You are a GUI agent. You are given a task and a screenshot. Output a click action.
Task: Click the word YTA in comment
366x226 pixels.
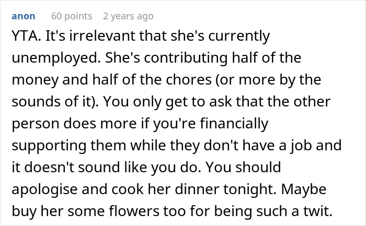(25, 36)
